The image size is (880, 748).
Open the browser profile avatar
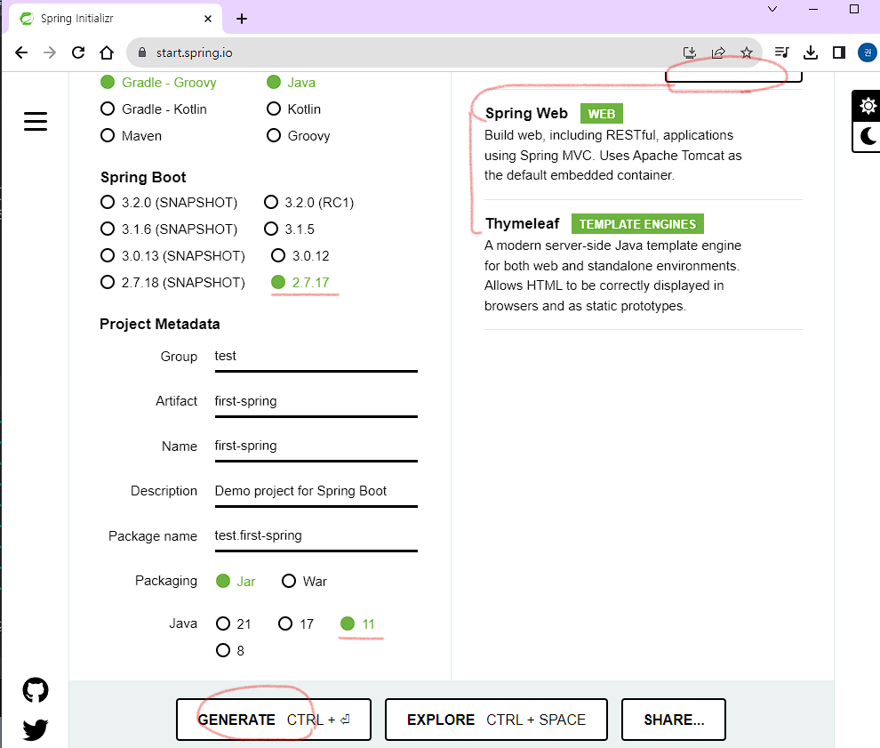click(868, 52)
